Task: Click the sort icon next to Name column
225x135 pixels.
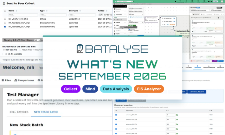Action: [17, 11]
